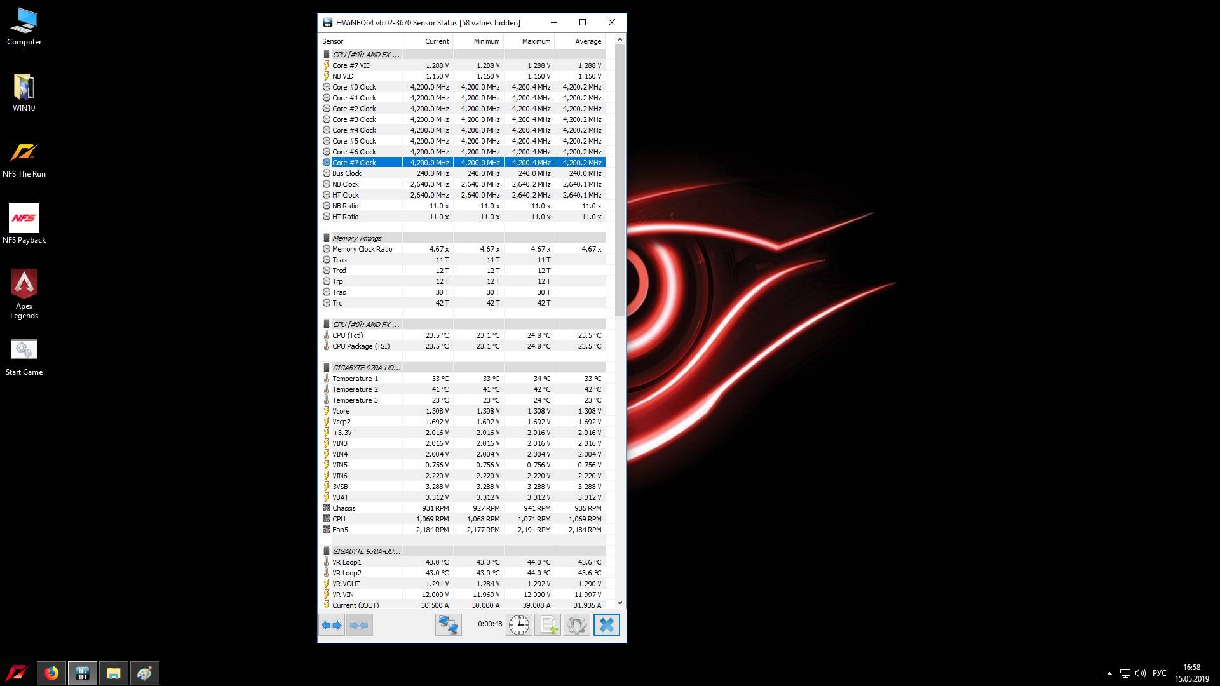Collapse the first GIGABYTE 970A-UD sensor group

[365, 368]
